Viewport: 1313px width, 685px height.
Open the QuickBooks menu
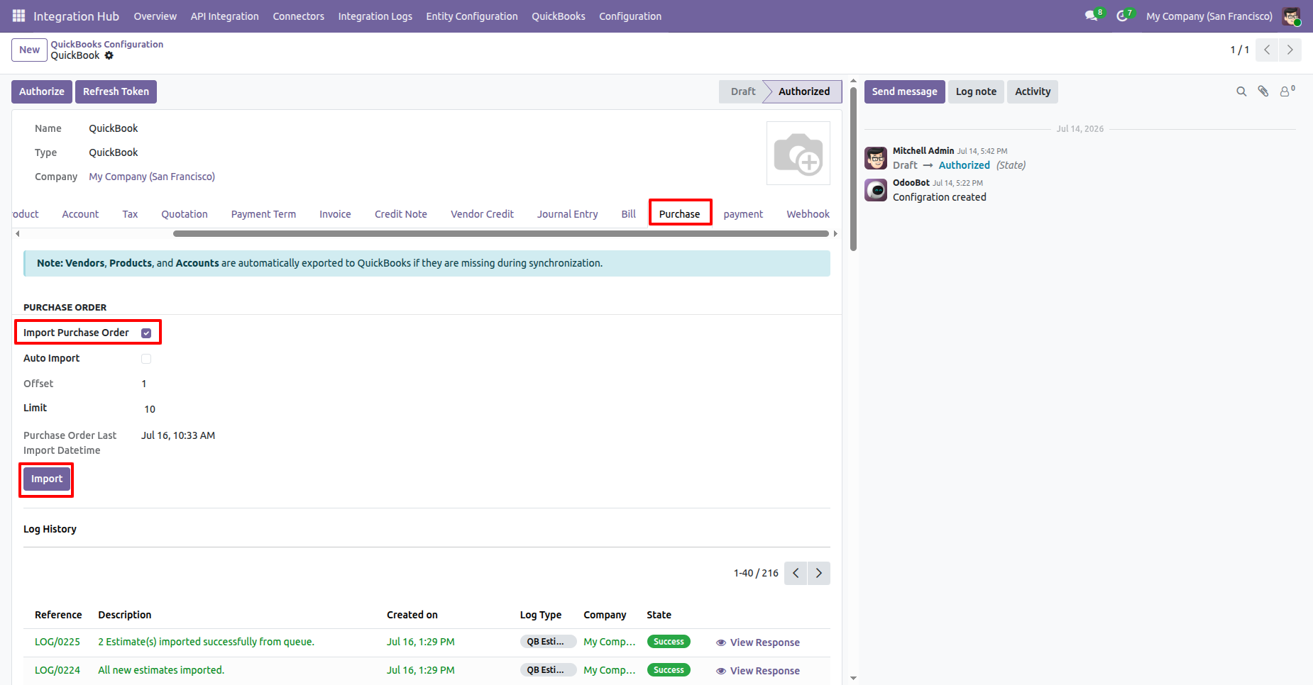(559, 16)
